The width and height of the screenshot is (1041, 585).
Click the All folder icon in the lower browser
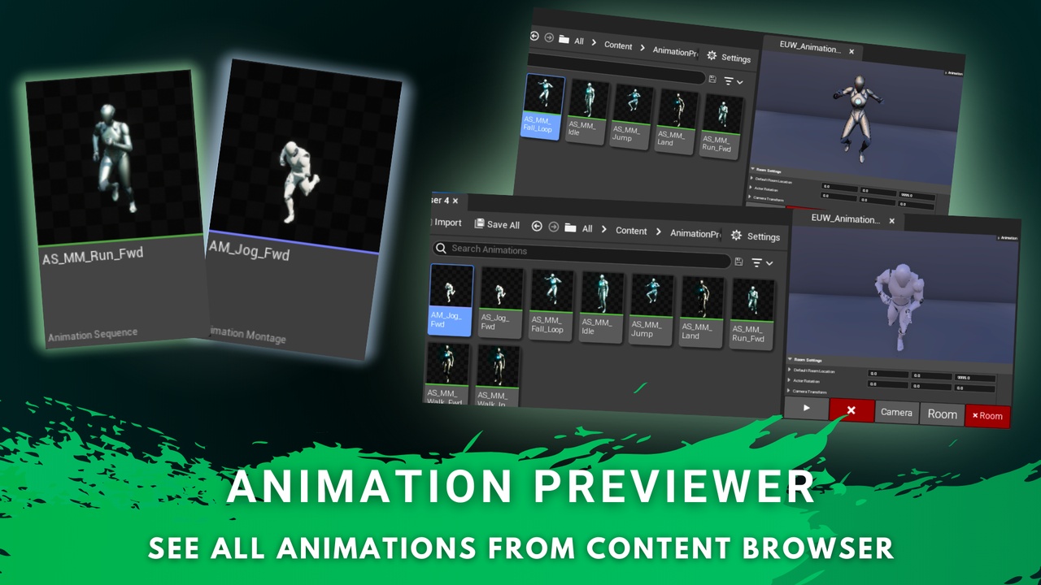[571, 228]
